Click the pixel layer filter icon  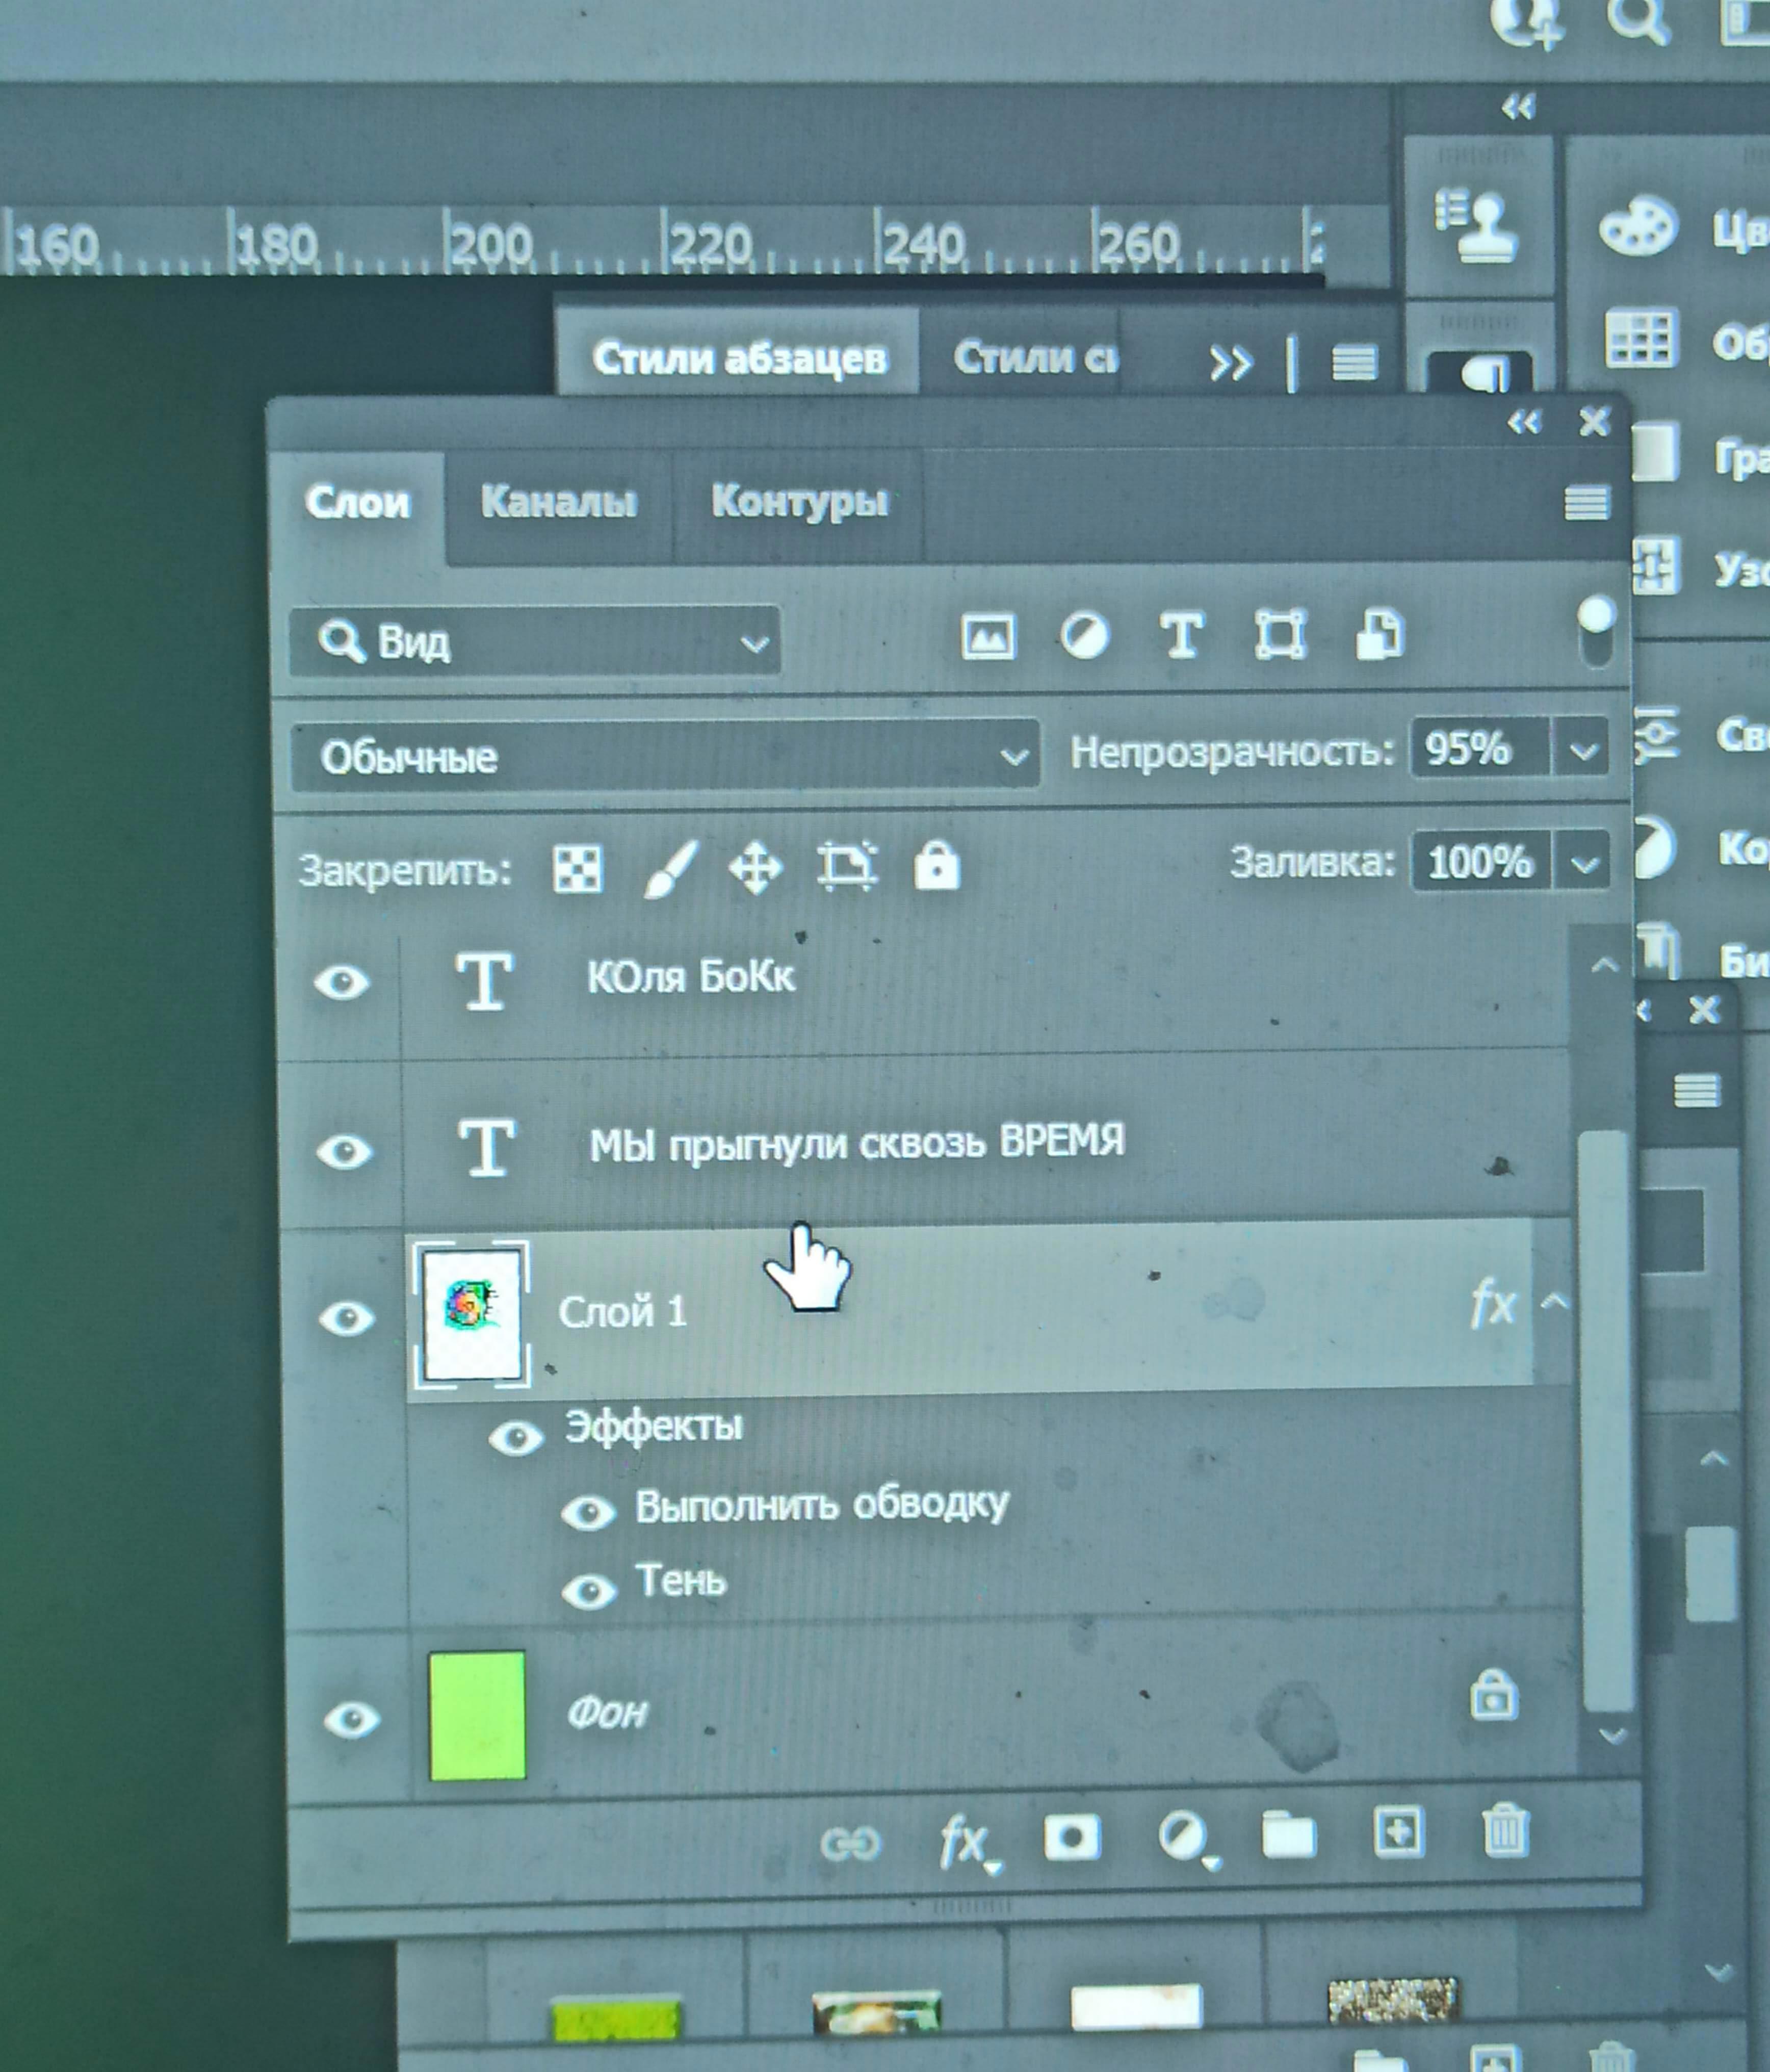[x=988, y=636]
